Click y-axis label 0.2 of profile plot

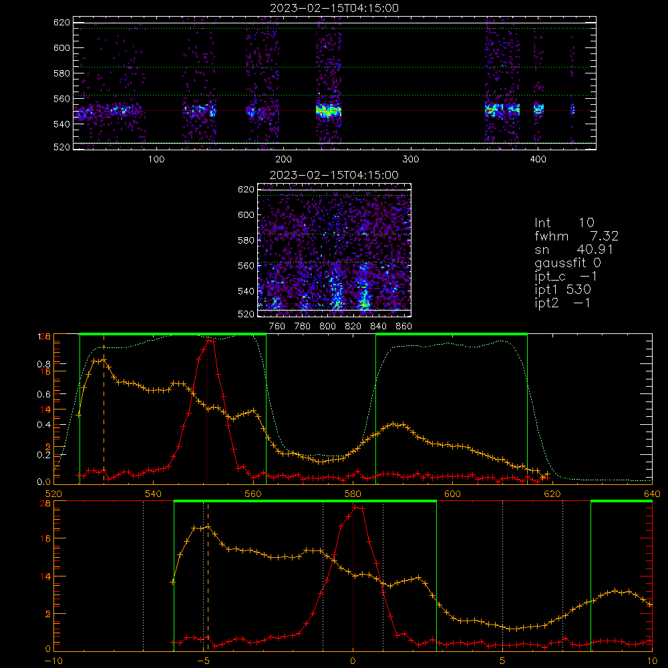click(44, 455)
